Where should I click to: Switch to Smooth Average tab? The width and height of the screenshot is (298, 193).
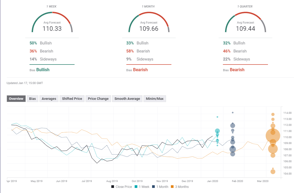127,99
